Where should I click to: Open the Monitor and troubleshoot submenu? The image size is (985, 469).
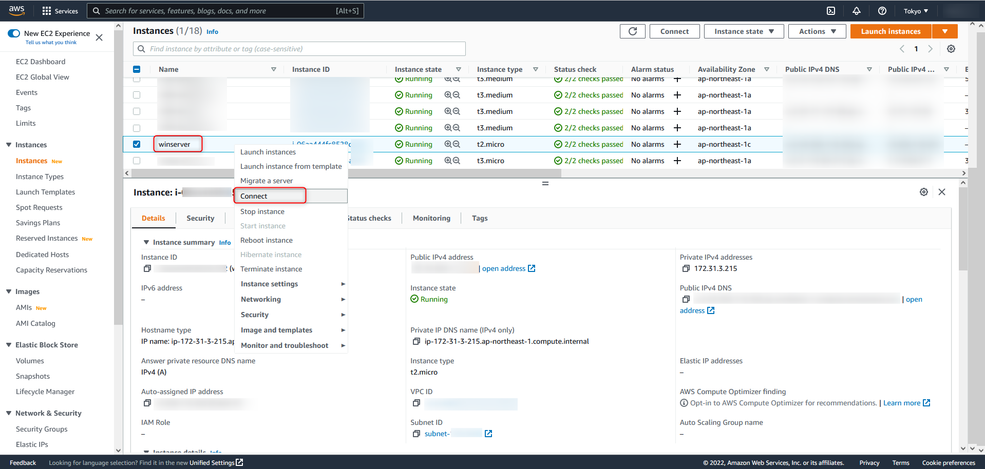291,345
